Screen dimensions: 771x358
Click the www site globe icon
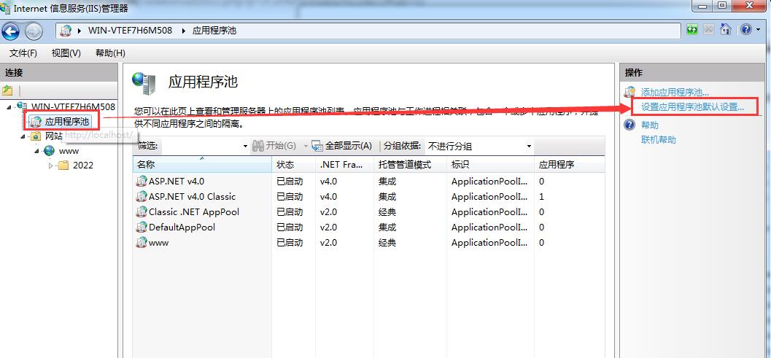click(49, 151)
